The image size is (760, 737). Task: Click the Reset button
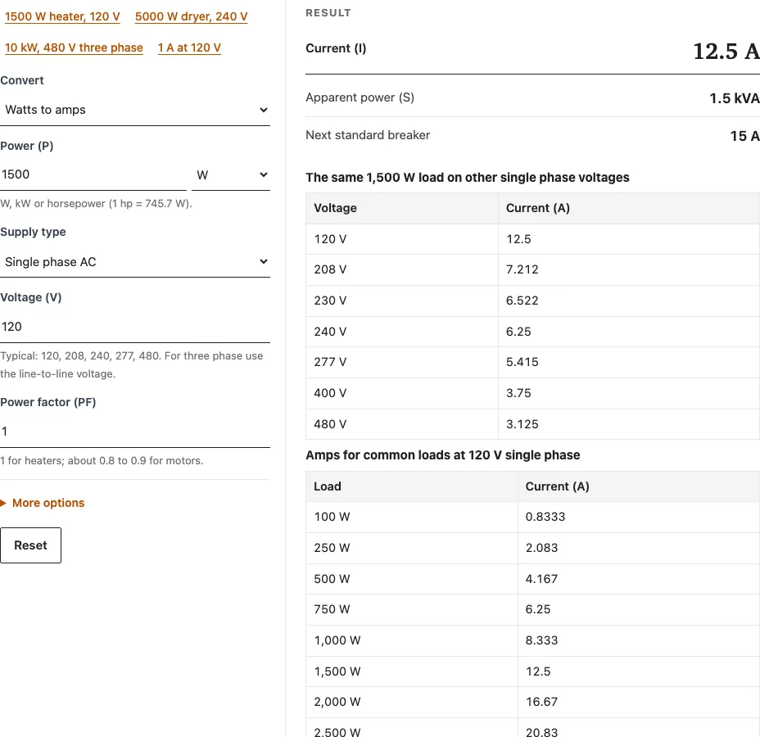[30, 545]
